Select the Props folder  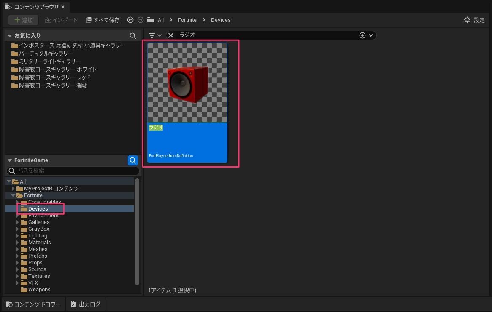pos(31,262)
